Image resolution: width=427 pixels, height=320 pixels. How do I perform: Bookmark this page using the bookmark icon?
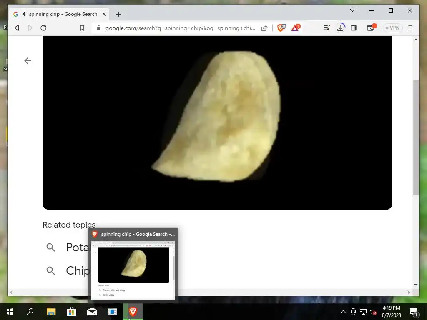82,28
